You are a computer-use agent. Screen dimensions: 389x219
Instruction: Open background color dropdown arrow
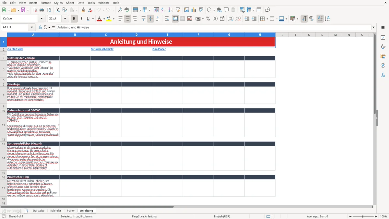[x=114, y=19]
